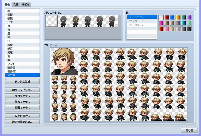
Task: Open 歩行キャラ... export
Action: pyautogui.click(x=22, y=96)
